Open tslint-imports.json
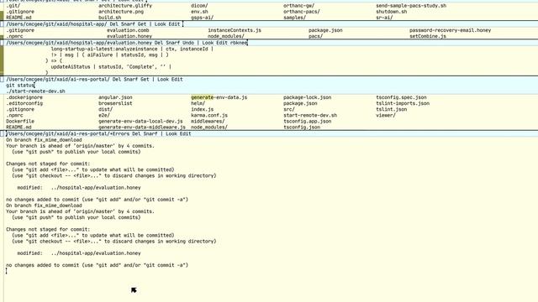This screenshot has height=302, width=538. click(x=403, y=103)
